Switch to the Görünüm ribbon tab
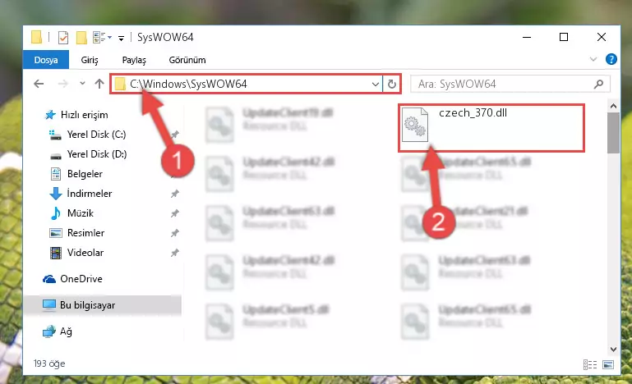Image resolution: width=632 pixels, height=384 pixels. [187, 60]
